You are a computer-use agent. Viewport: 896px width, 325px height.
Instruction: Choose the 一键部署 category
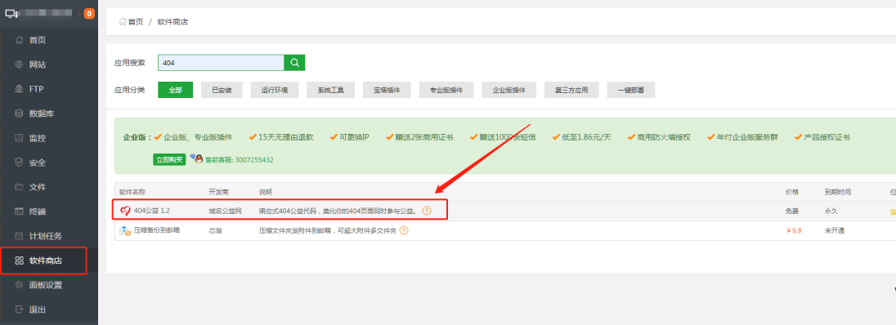click(631, 91)
